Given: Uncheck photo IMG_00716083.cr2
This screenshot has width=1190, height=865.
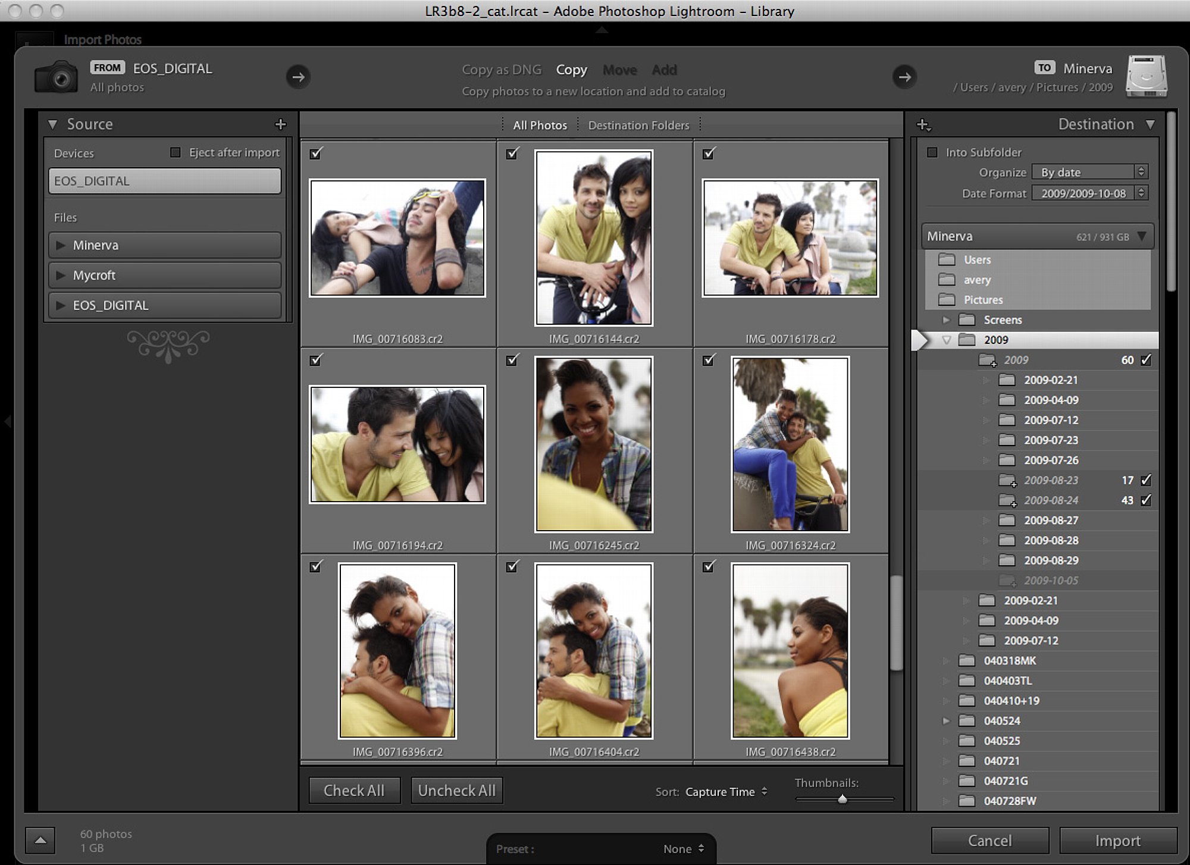Looking at the screenshot, I should (316, 153).
